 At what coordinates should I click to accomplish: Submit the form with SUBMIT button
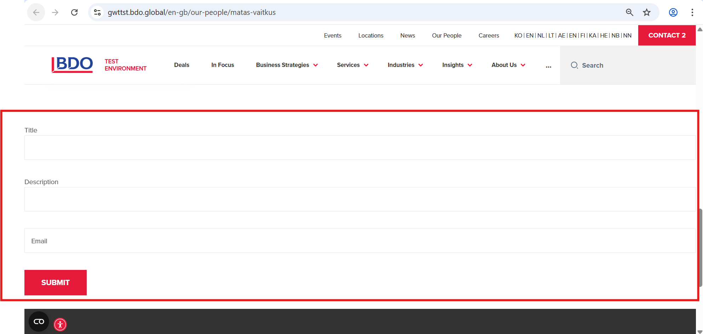56,282
